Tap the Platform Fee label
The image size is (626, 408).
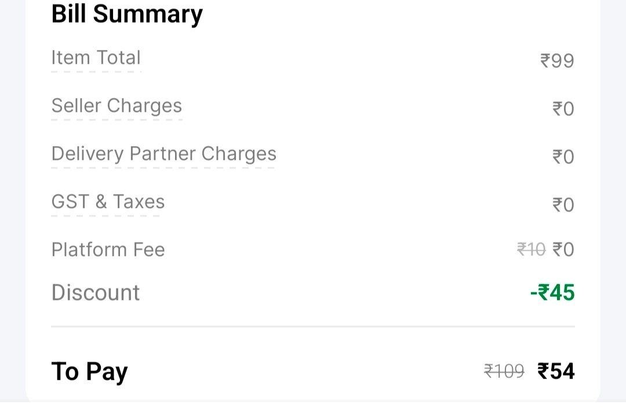point(108,250)
